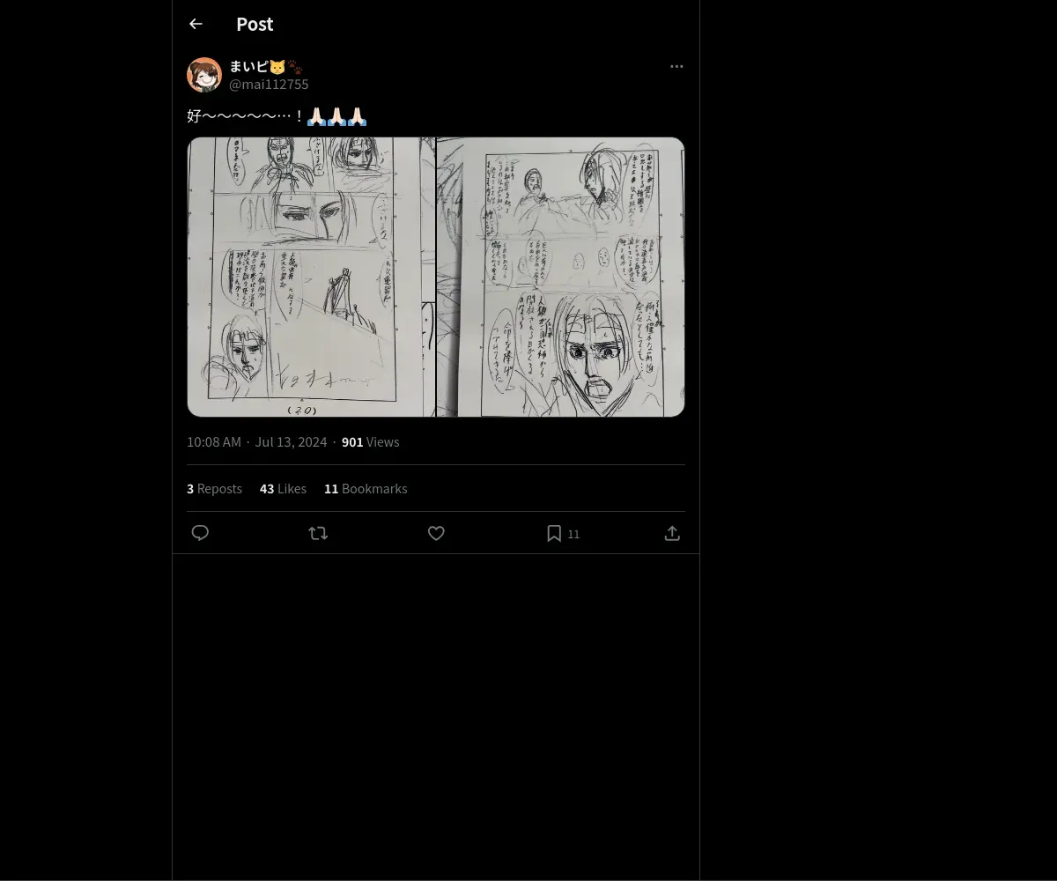1057x881 pixels.
Task: Go back using the left arrow
Action: 196,25
